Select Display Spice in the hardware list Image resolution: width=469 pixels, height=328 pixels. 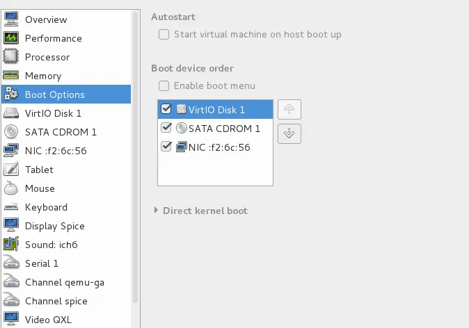click(54, 226)
